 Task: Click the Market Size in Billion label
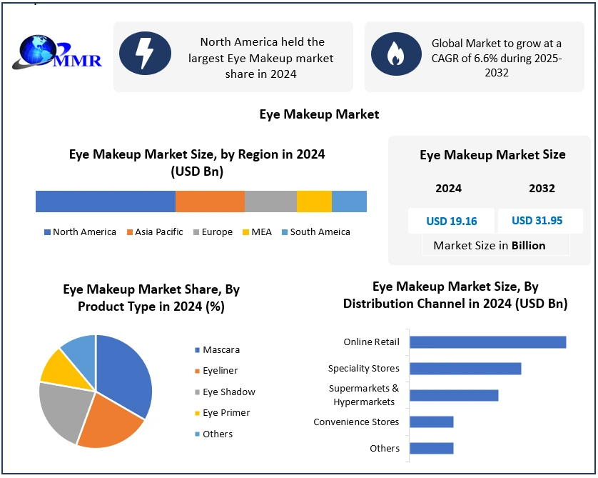[x=490, y=245]
